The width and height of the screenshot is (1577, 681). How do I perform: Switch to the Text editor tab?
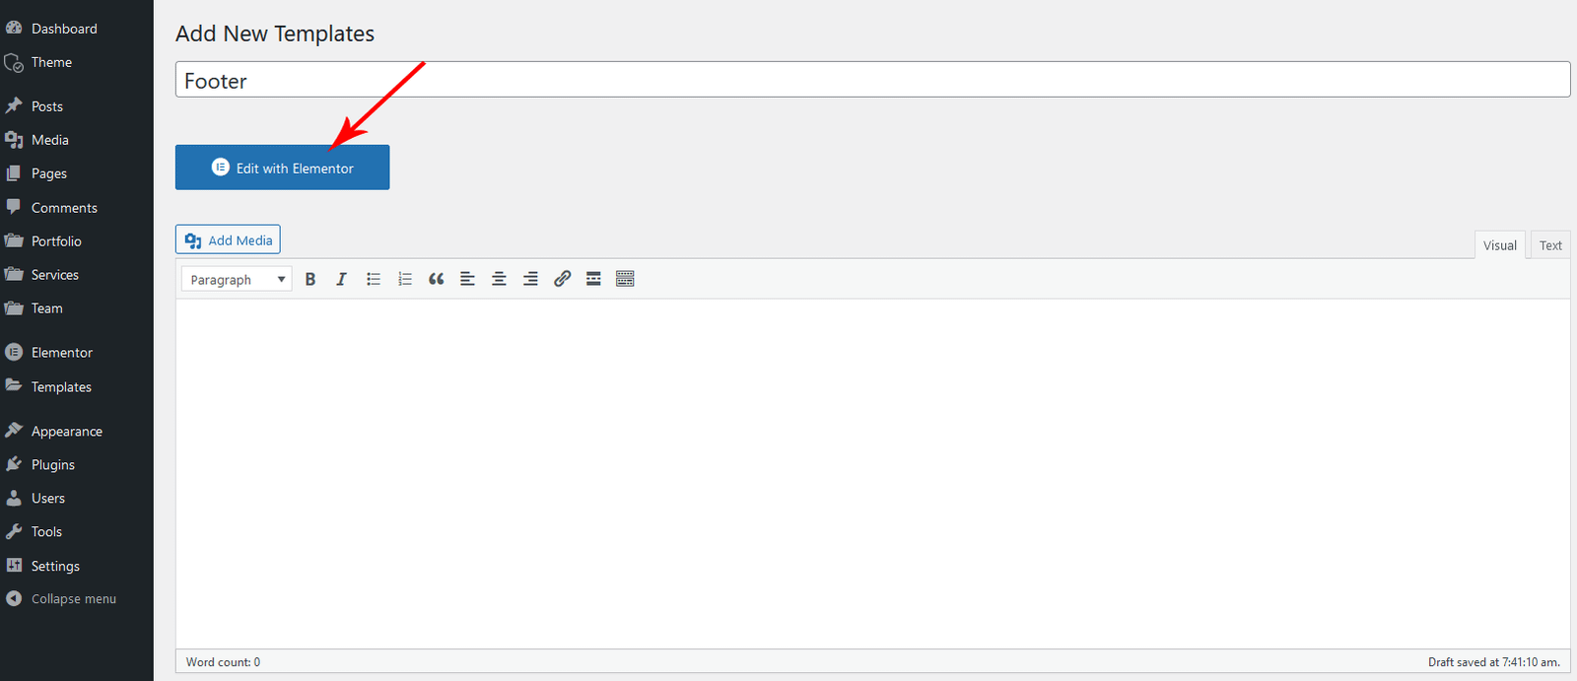click(1550, 245)
